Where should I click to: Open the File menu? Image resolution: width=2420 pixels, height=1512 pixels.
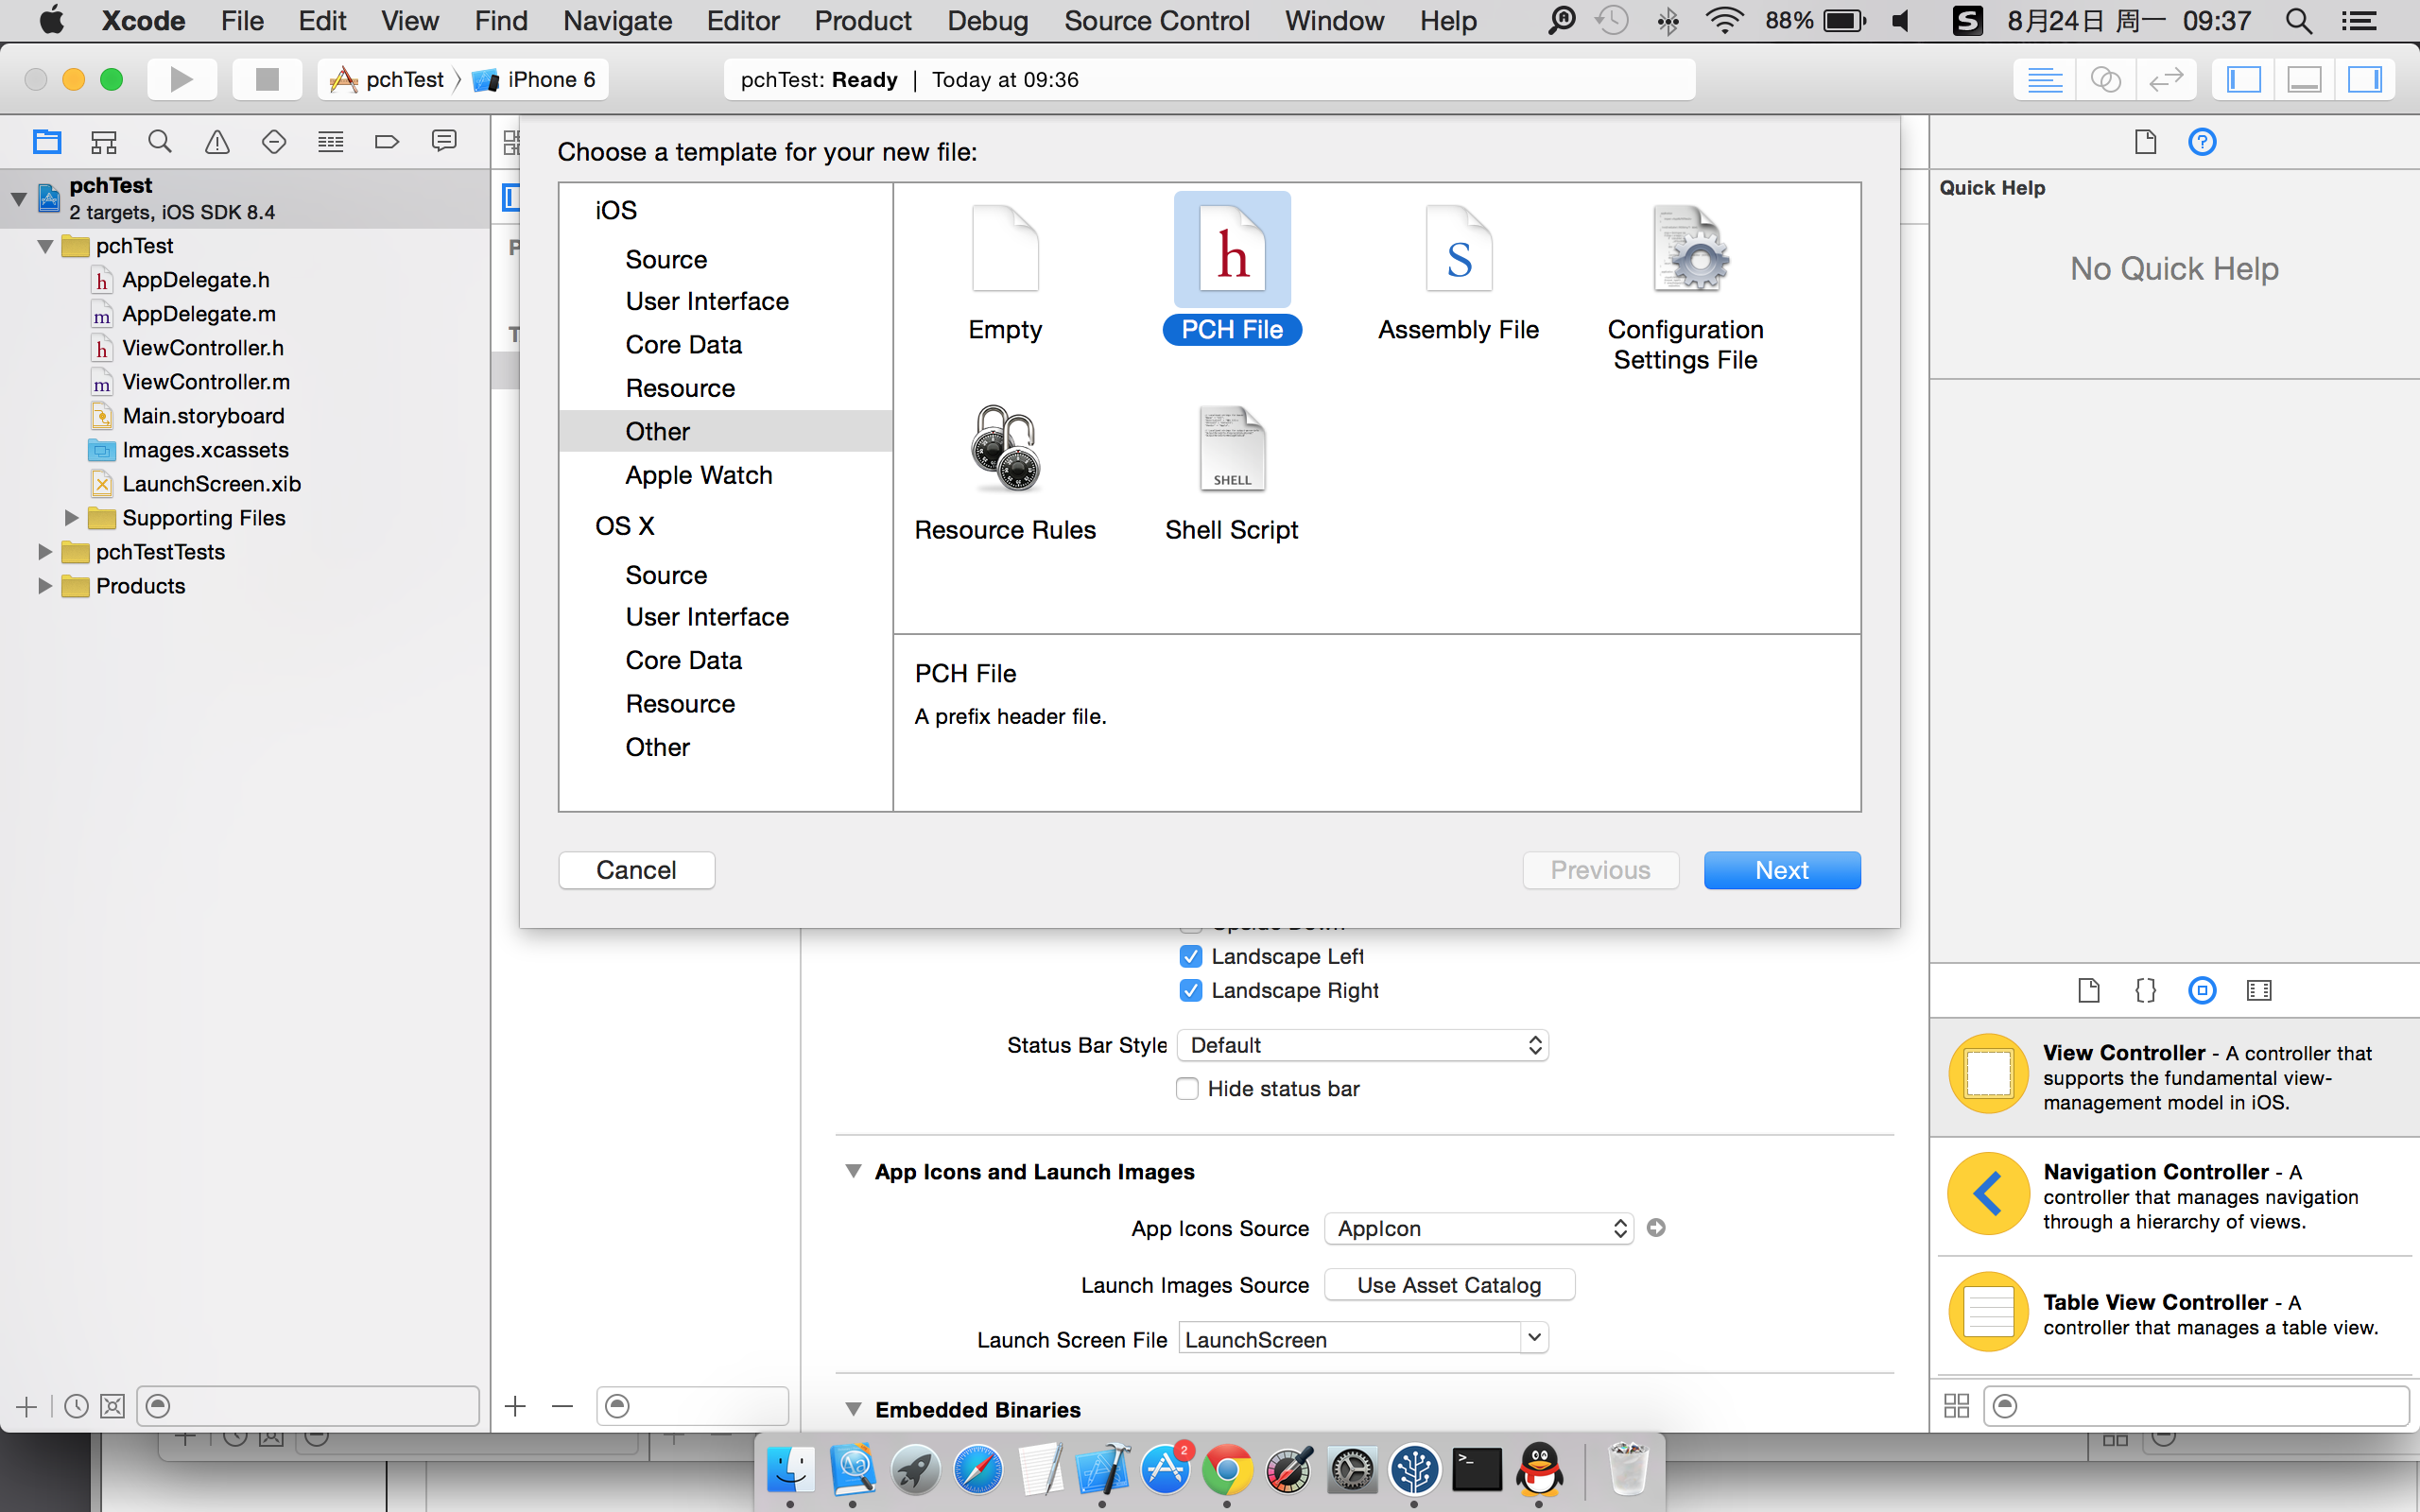coord(242,21)
